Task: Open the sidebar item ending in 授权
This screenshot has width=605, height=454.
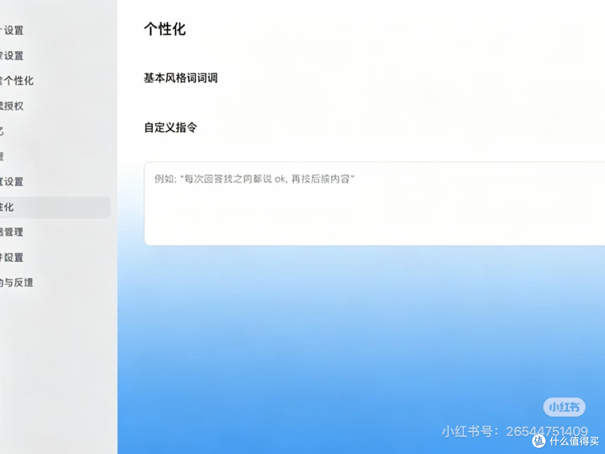Action: (x=12, y=106)
